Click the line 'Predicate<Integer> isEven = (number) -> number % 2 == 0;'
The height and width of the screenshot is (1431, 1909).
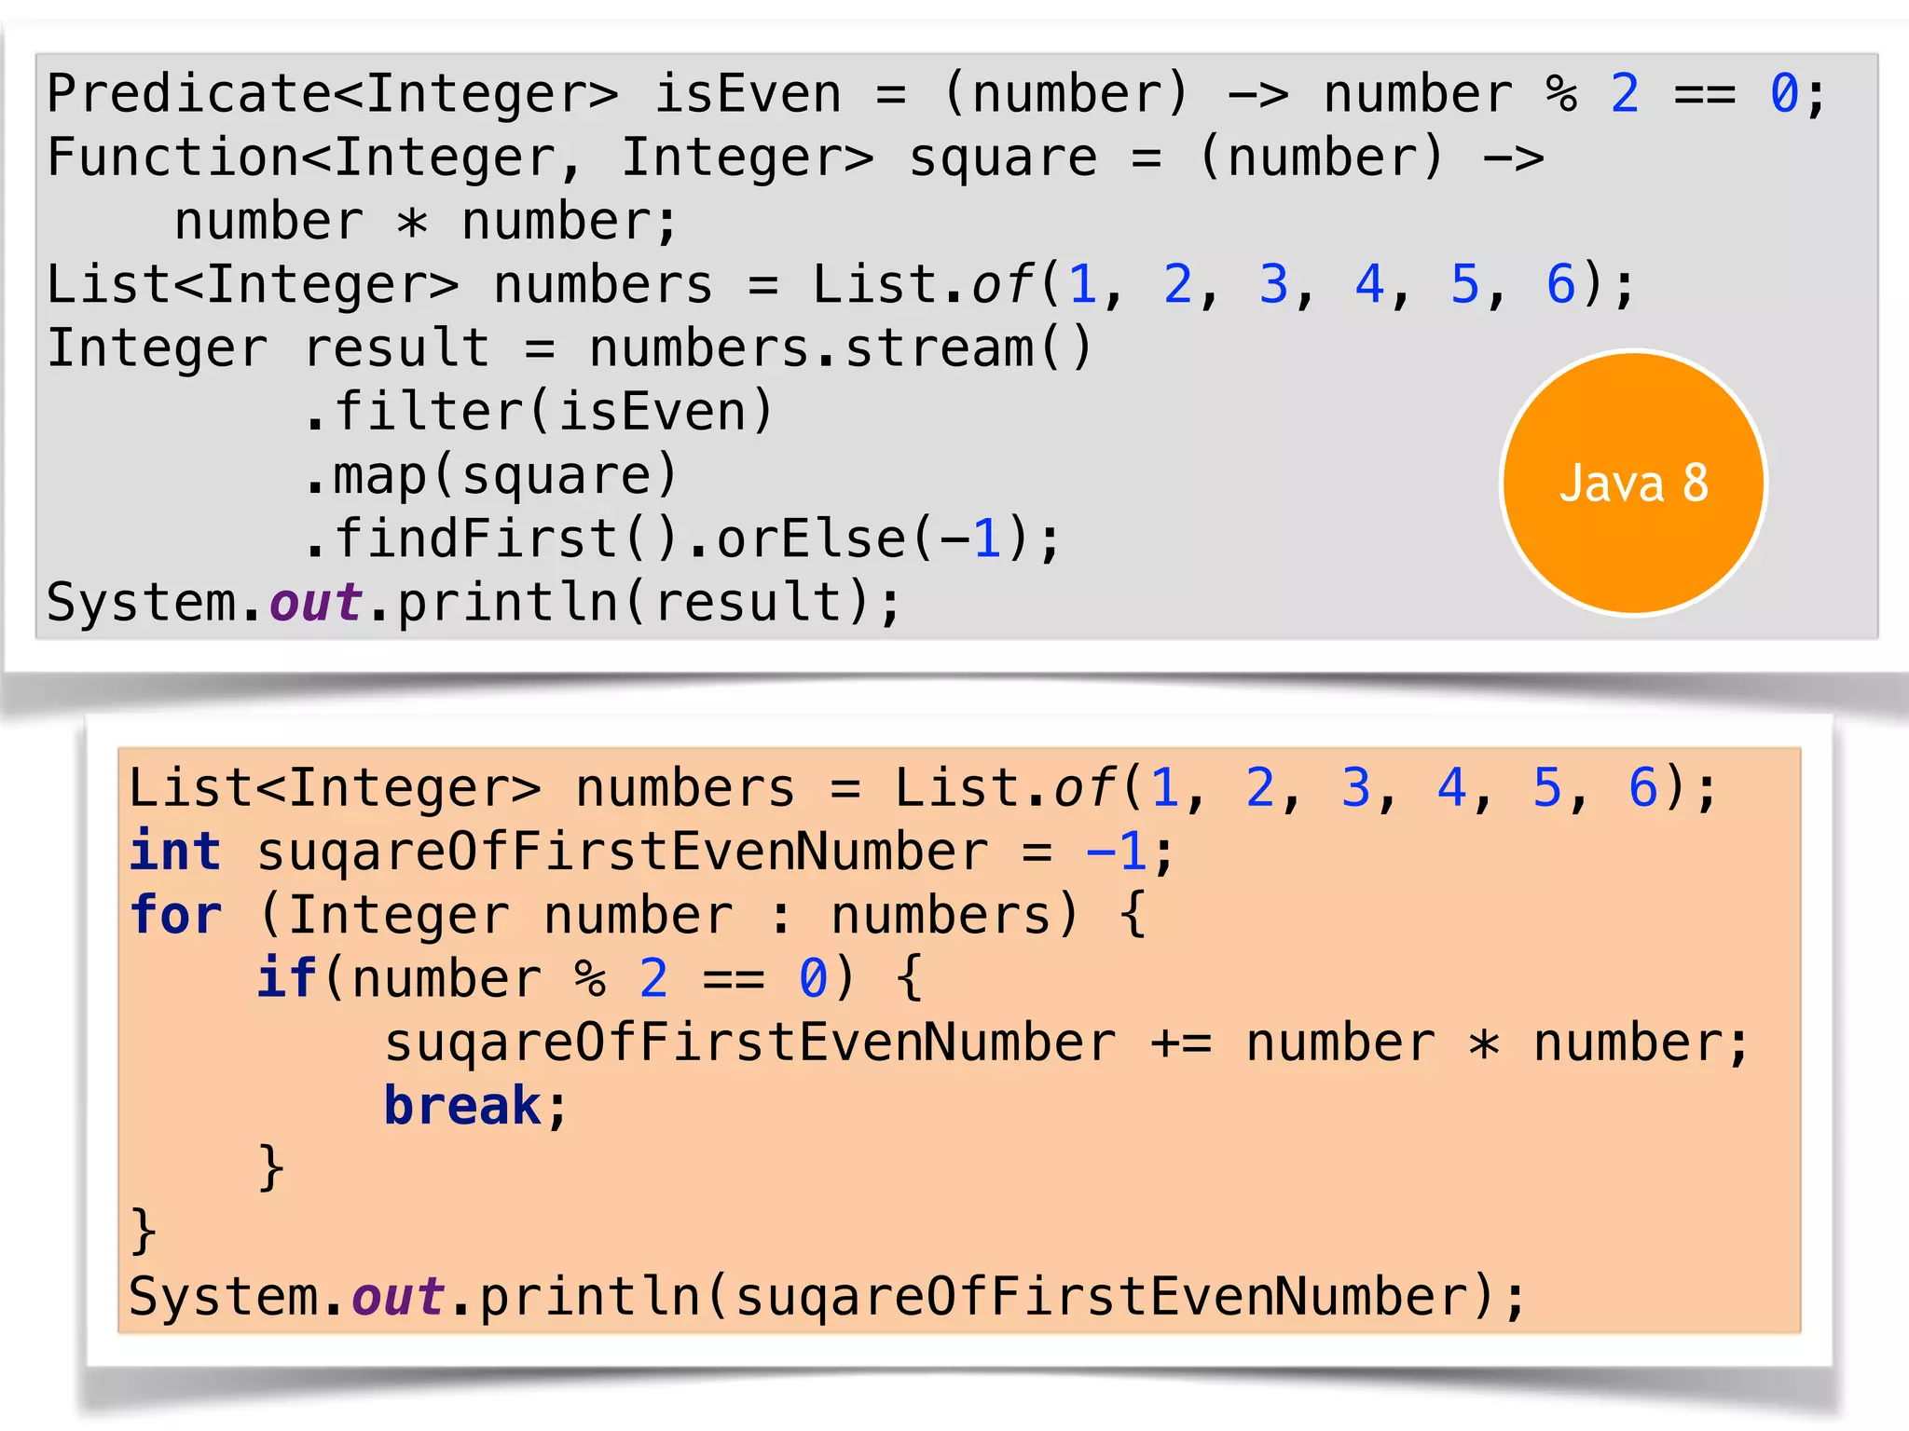[x=937, y=94]
